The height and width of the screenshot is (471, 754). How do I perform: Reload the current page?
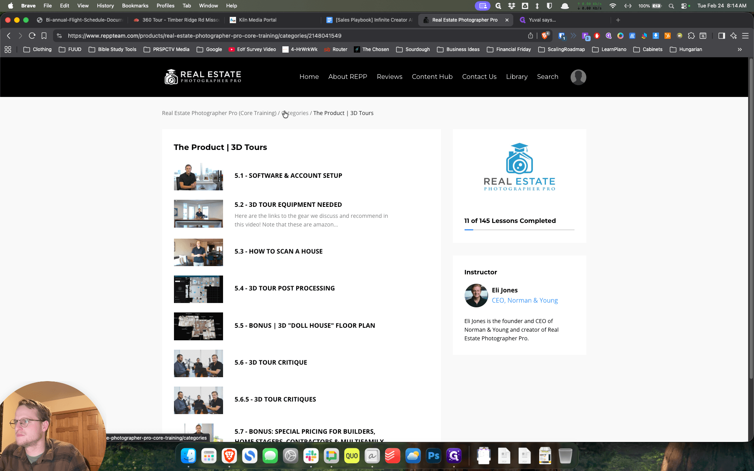click(x=32, y=36)
